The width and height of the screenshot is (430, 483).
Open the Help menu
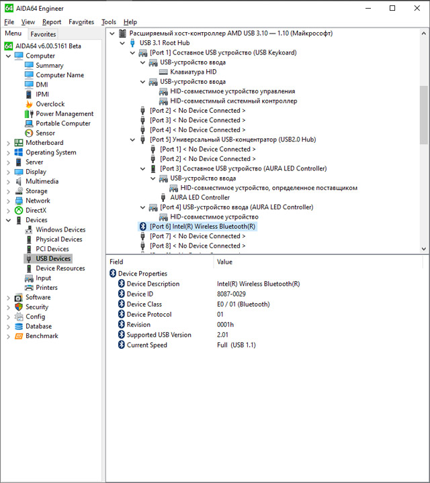[x=130, y=22]
